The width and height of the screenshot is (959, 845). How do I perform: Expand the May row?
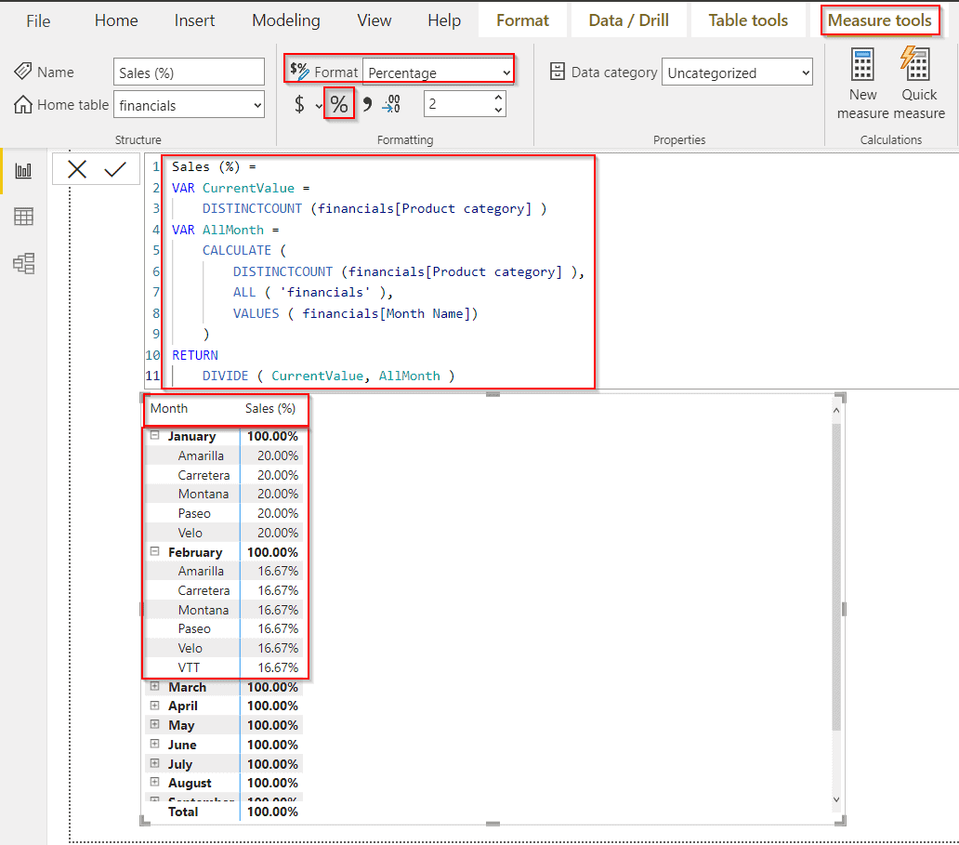point(155,724)
